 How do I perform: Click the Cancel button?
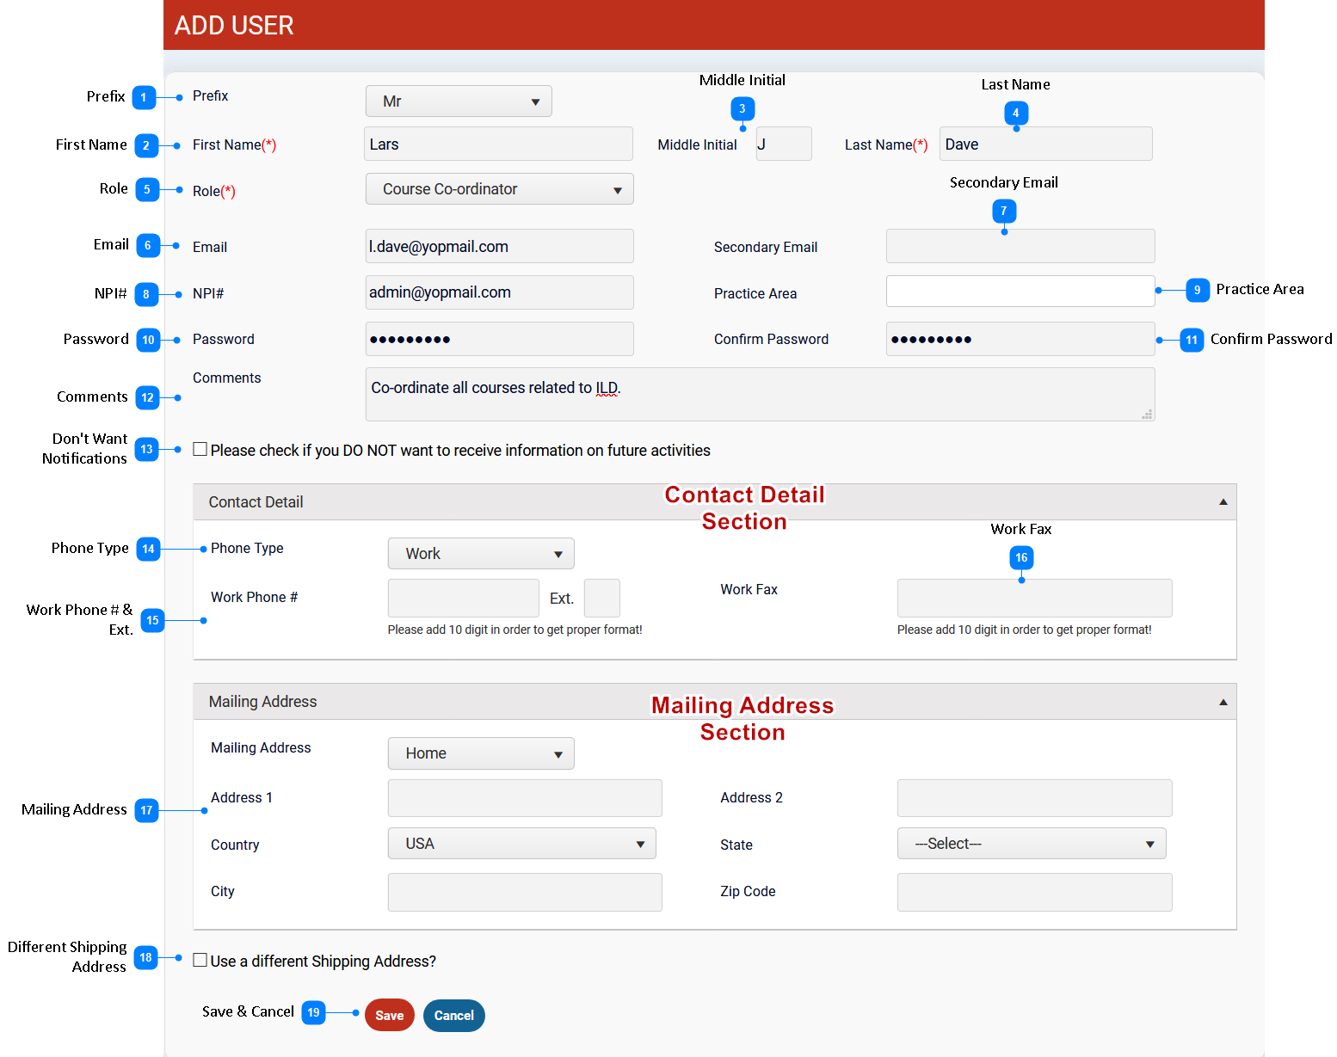click(x=453, y=1016)
